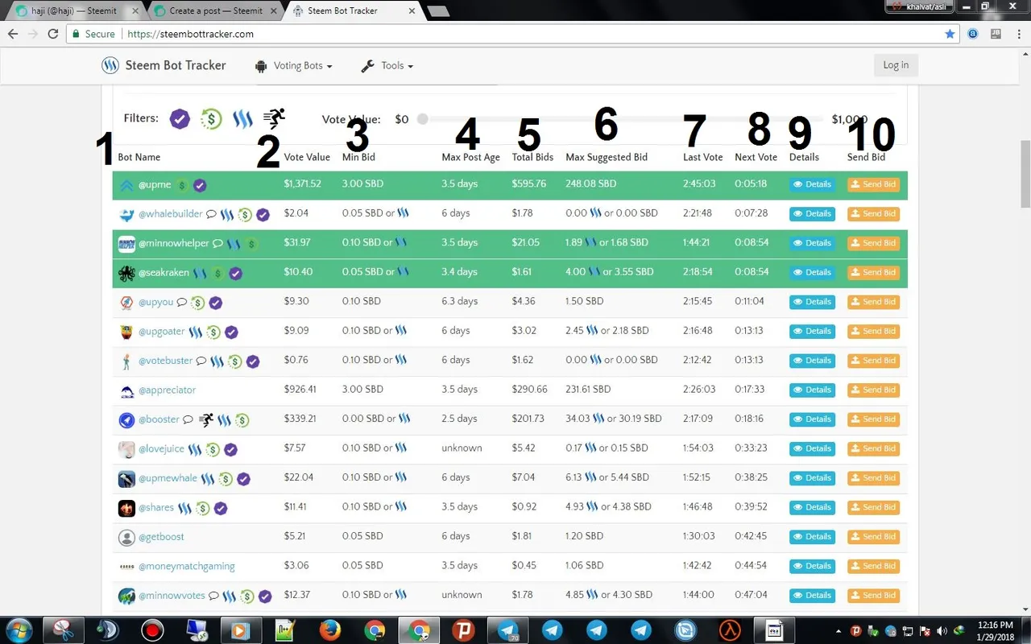Image resolution: width=1031 pixels, height=644 pixels.
Task: Click the address bar URL field
Action: tap(532, 34)
